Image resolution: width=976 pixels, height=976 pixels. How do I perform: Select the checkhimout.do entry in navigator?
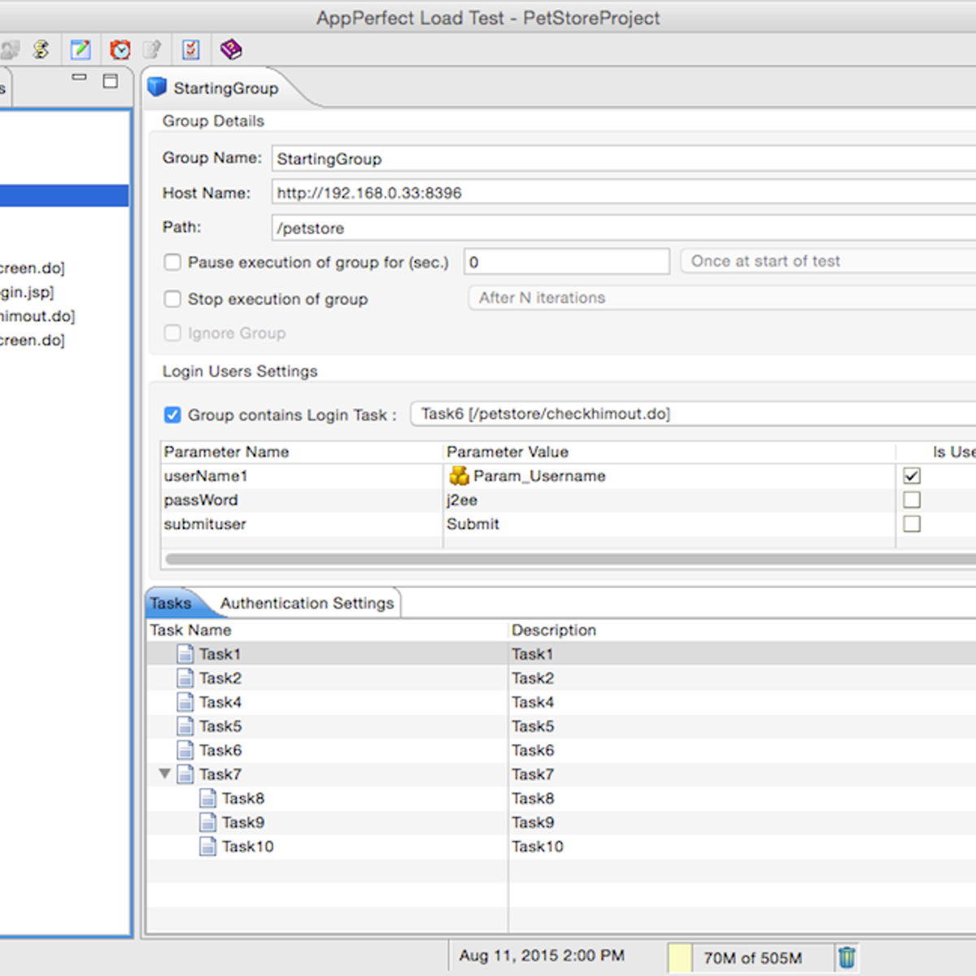point(37,316)
